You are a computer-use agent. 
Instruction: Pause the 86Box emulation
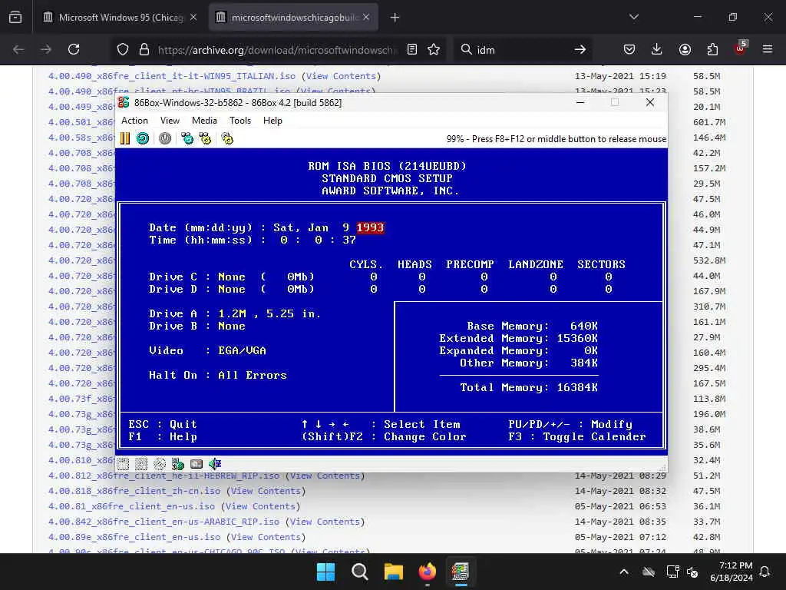pyautogui.click(x=125, y=138)
